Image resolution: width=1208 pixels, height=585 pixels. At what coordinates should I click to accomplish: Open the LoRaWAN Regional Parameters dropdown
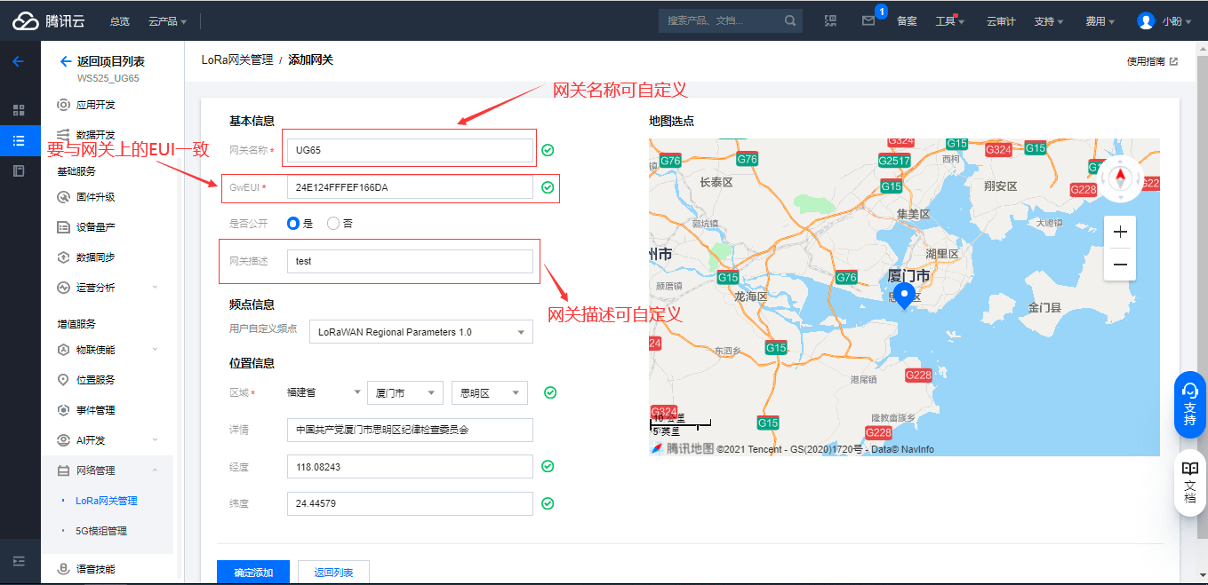pos(420,332)
